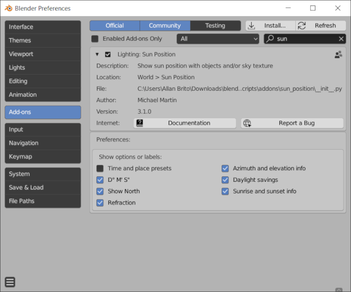Toggle Enabled Add-ons Only checkbox
The width and height of the screenshot is (351, 292).
click(x=95, y=39)
